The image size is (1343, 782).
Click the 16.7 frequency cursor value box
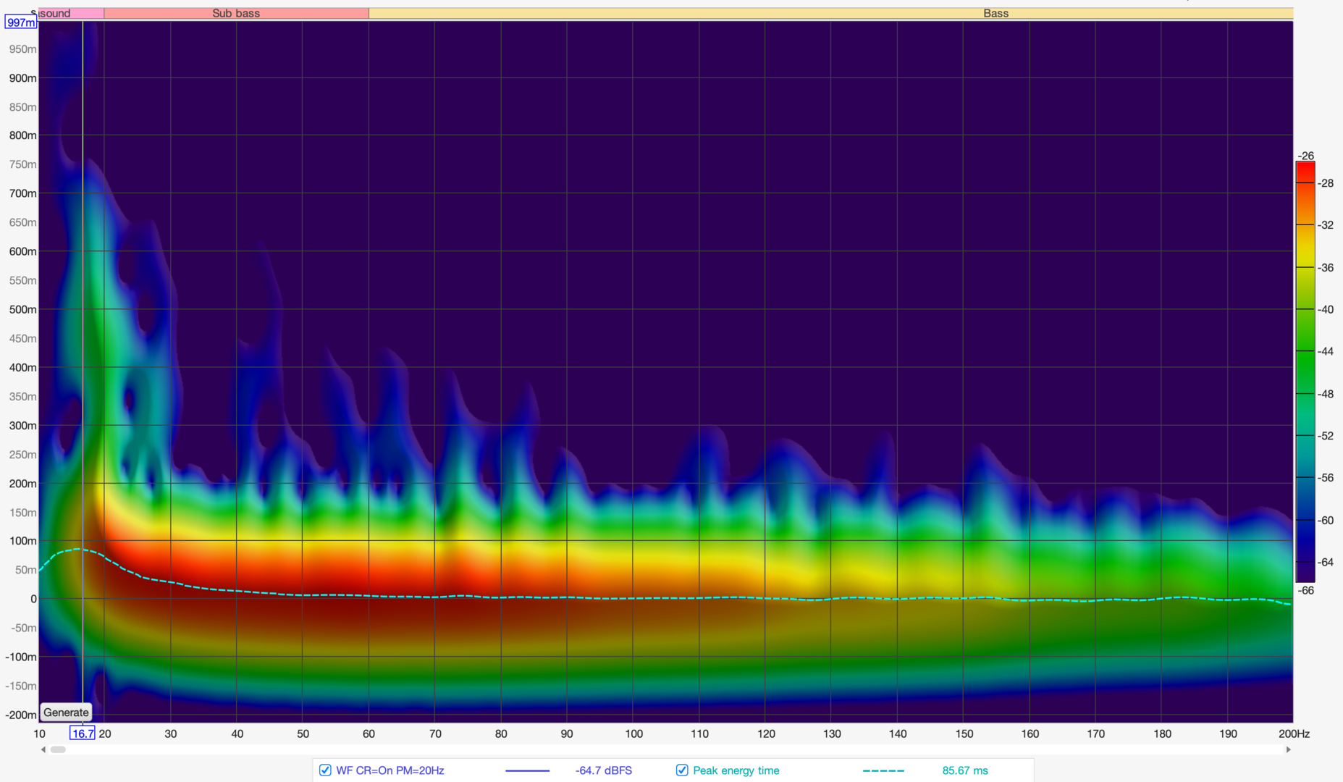tap(82, 733)
